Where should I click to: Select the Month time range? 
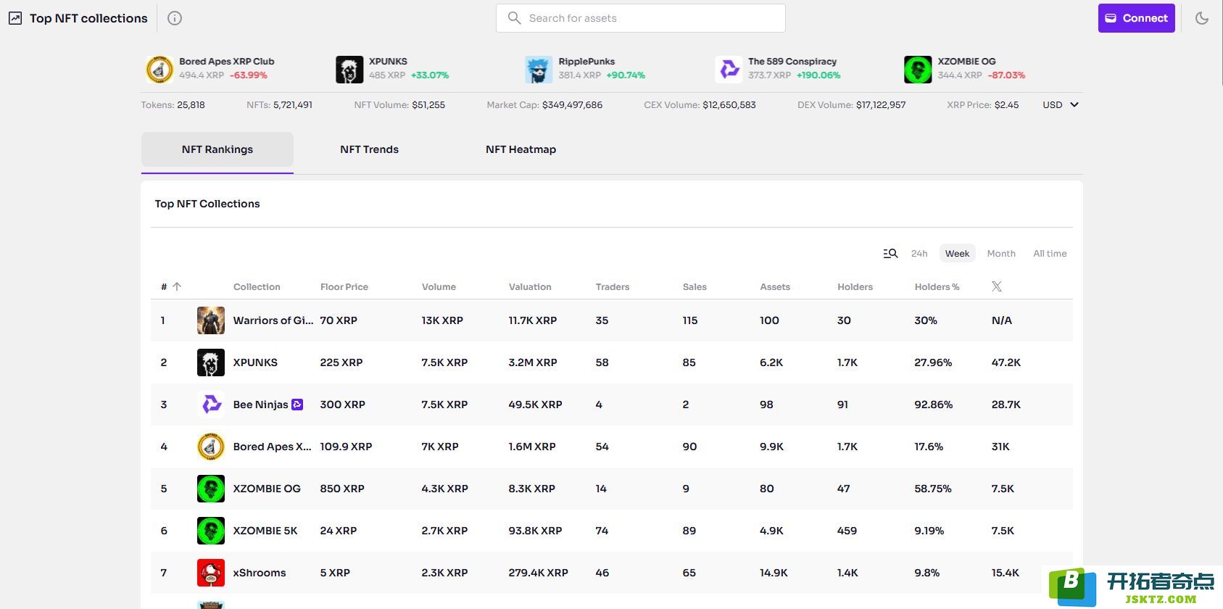[x=1001, y=253]
